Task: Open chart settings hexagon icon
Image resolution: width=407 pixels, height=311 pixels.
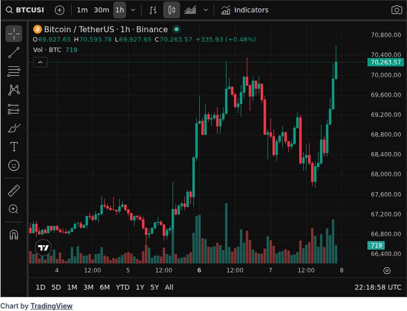Action: (x=387, y=271)
